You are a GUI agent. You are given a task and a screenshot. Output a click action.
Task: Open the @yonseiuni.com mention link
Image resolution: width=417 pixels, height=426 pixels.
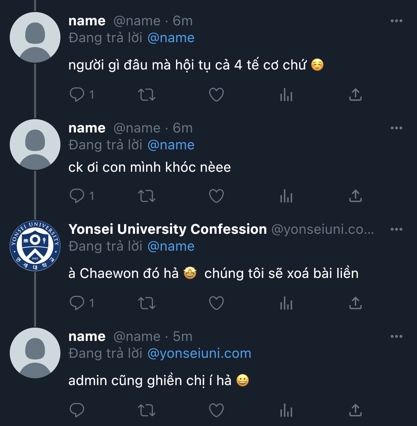click(199, 354)
